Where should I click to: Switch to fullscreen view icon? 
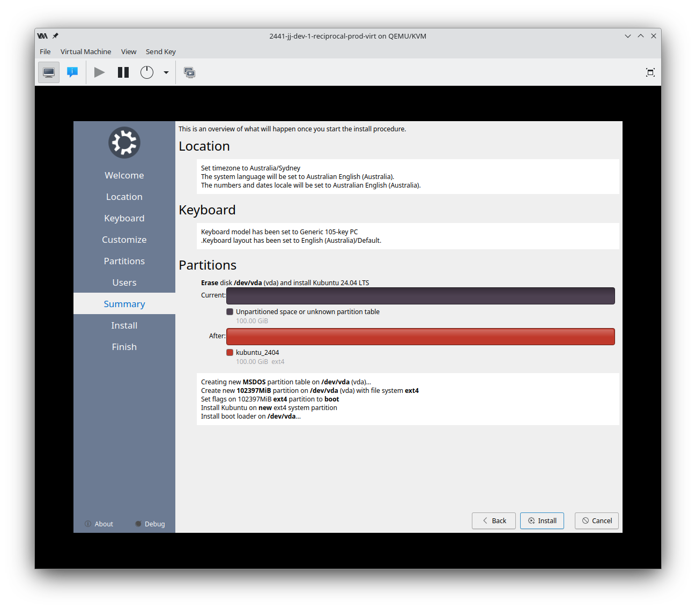650,72
